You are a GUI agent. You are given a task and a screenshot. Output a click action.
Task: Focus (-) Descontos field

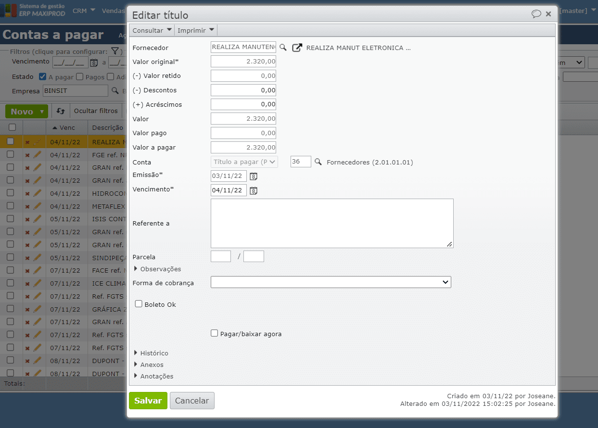pos(243,90)
